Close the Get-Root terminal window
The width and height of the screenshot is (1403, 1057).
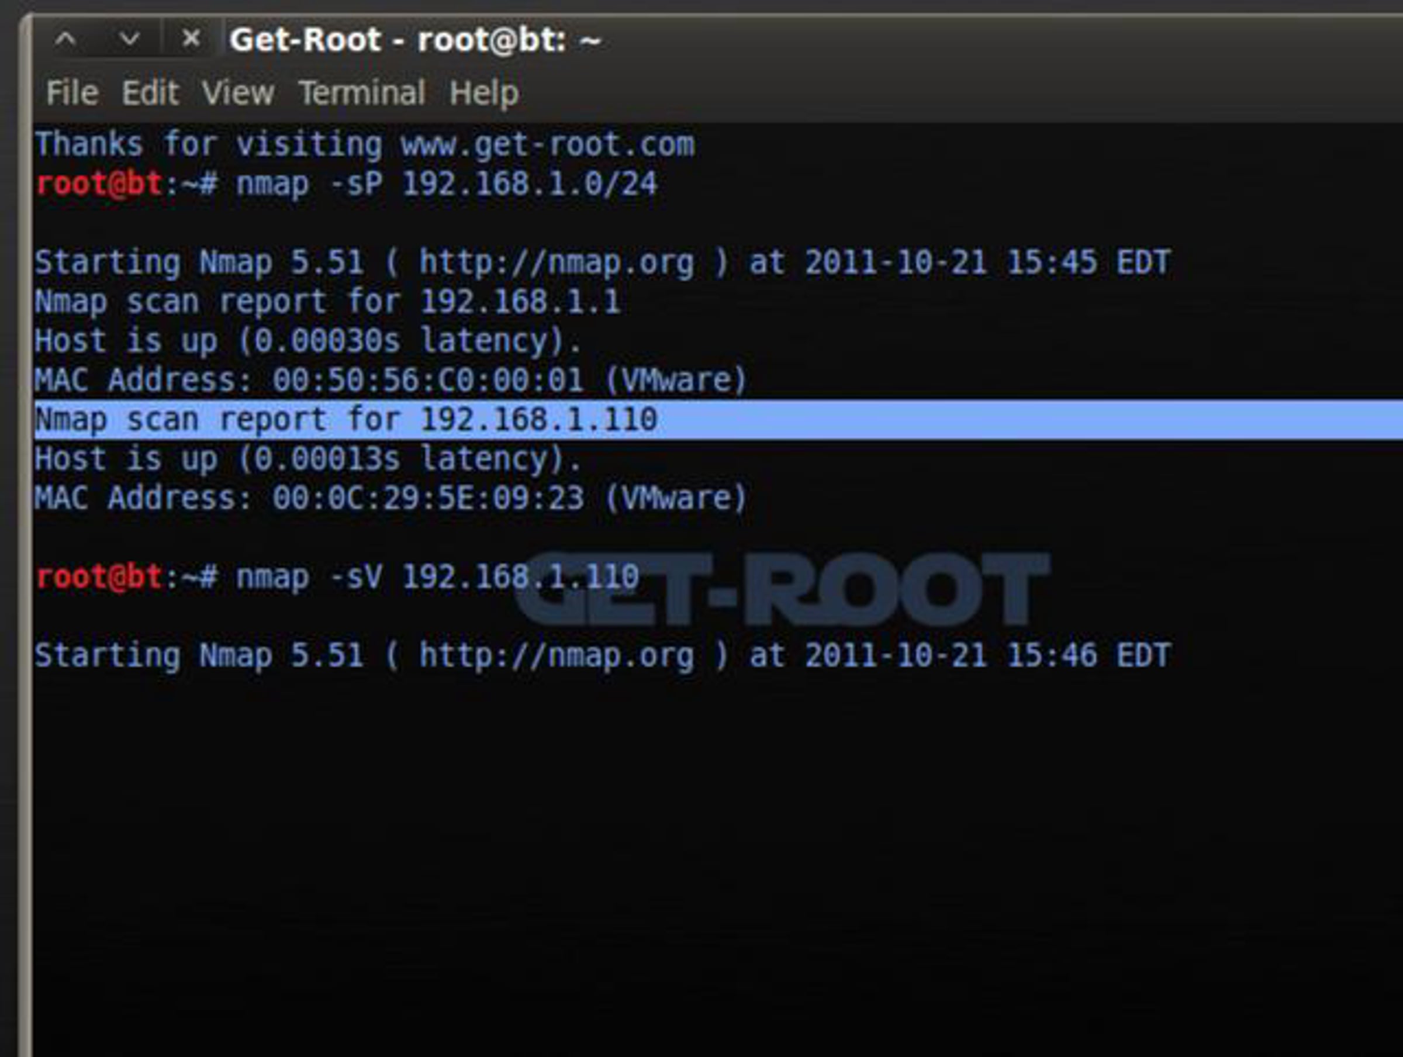[x=191, y=39]
